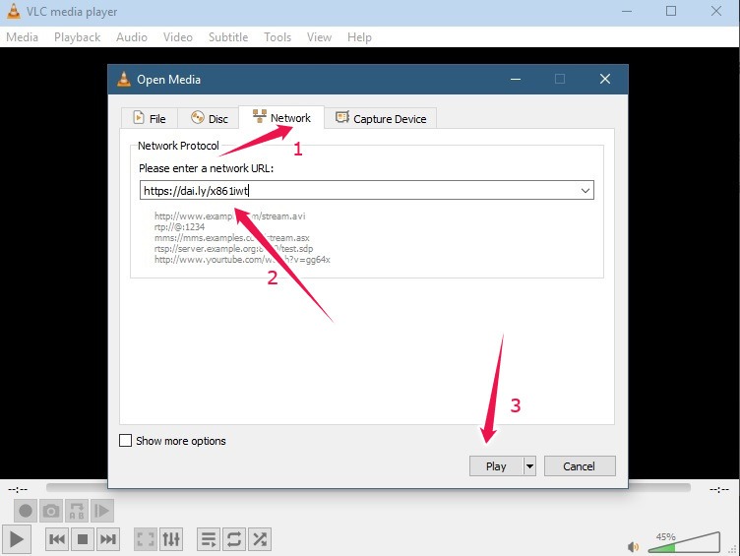Mute audio via speaker icon
This screenshot has height=556, width=740.
[x=633, y=546]
